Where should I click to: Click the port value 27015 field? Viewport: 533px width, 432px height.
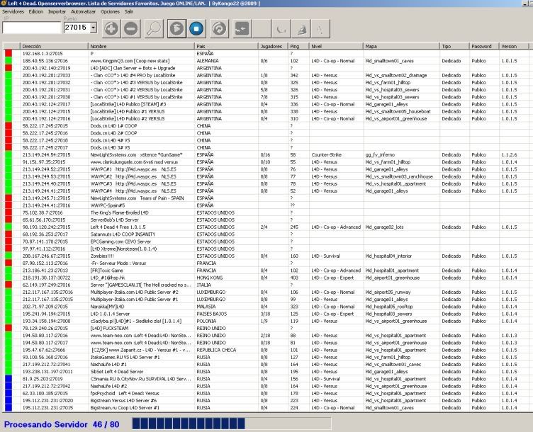[77, 28]
